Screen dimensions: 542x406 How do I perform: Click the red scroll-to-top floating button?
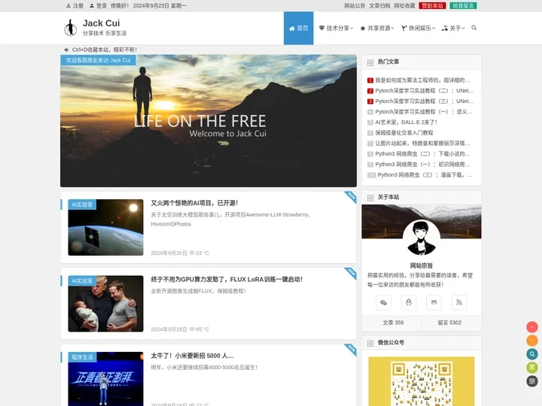[532, 327]
